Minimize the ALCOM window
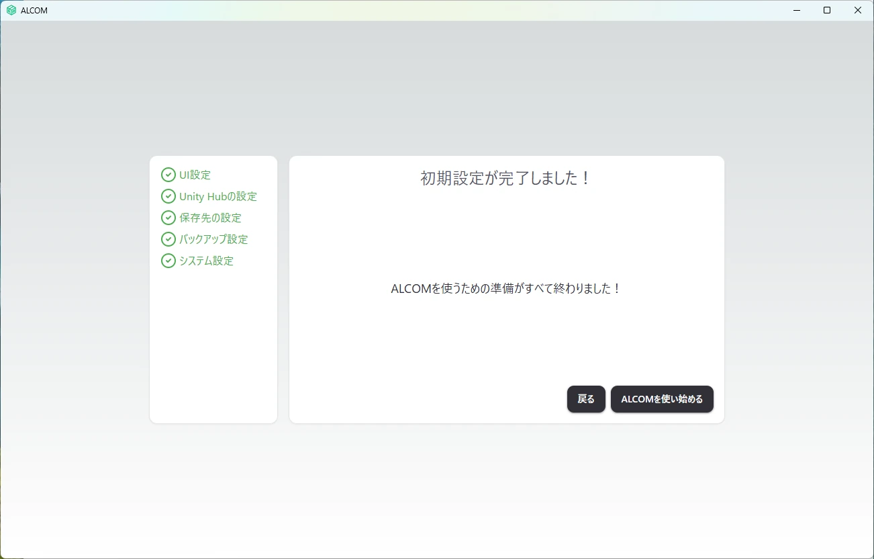874x559 pixels. pyautogui.click(x=797, y=10)
